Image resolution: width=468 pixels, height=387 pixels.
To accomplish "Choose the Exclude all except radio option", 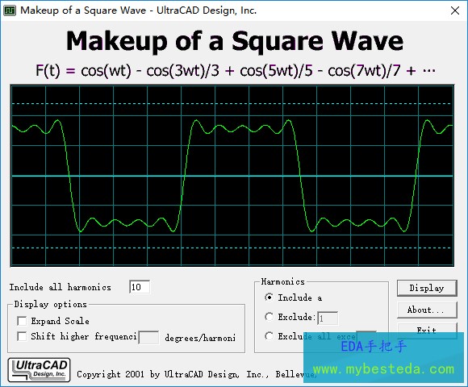I will pyautogui.click(x=269, y=336).
